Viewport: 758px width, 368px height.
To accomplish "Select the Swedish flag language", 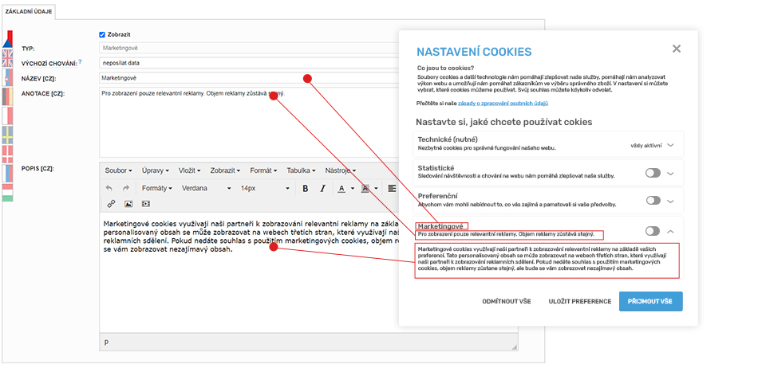I will point(7,135).
